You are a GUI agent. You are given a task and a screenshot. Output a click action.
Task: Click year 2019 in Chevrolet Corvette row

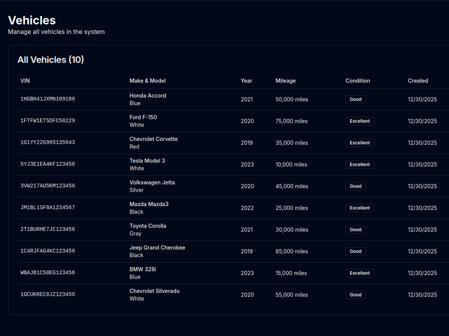pos(247,143)
